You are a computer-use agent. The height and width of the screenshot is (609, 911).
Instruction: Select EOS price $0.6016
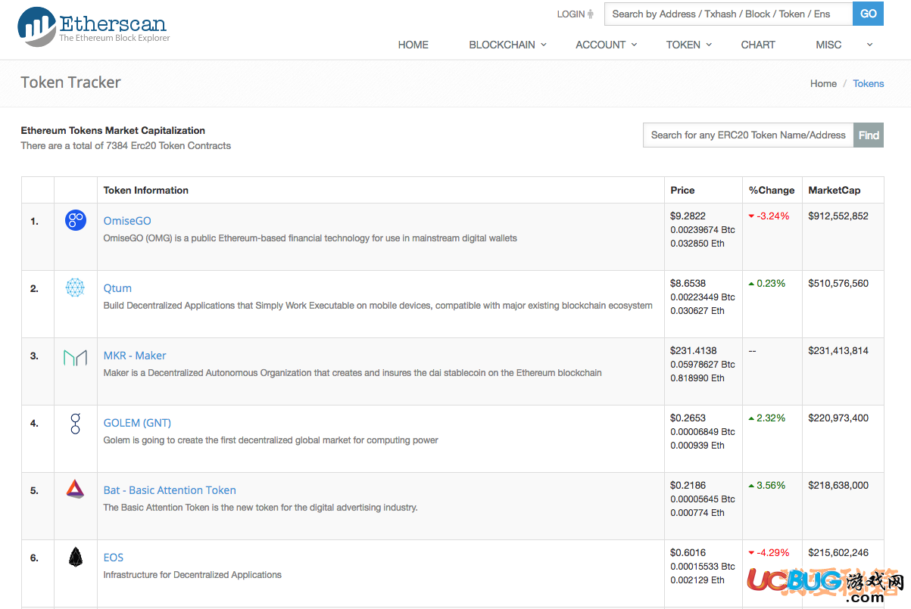[688, 553]
